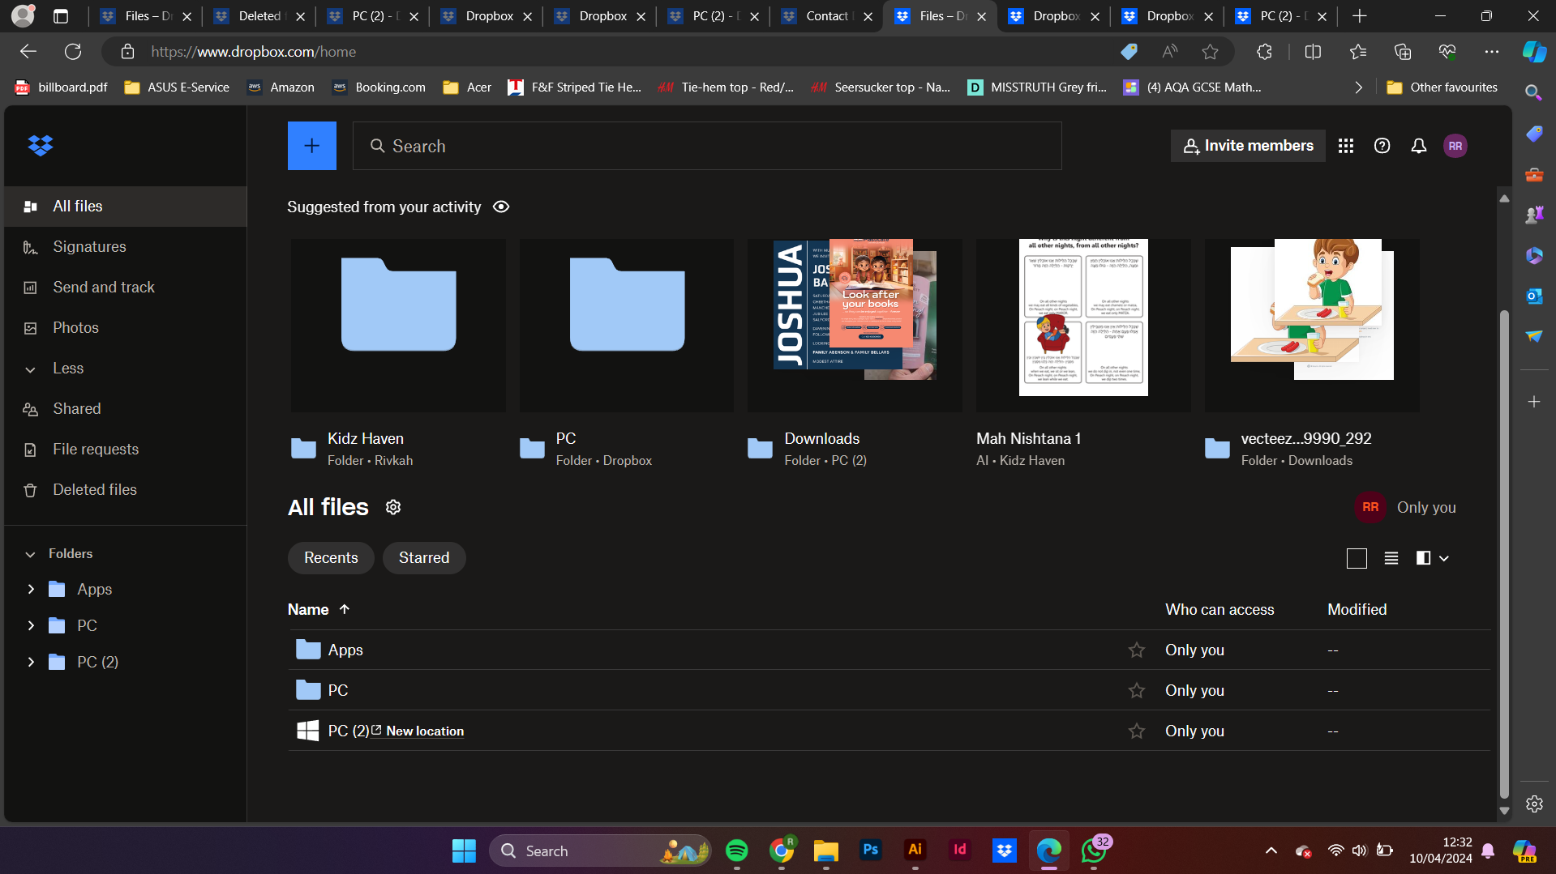Expand the Apps folder in tree
This screenshot has height=874, width=1556.
[x=31, y=589]
